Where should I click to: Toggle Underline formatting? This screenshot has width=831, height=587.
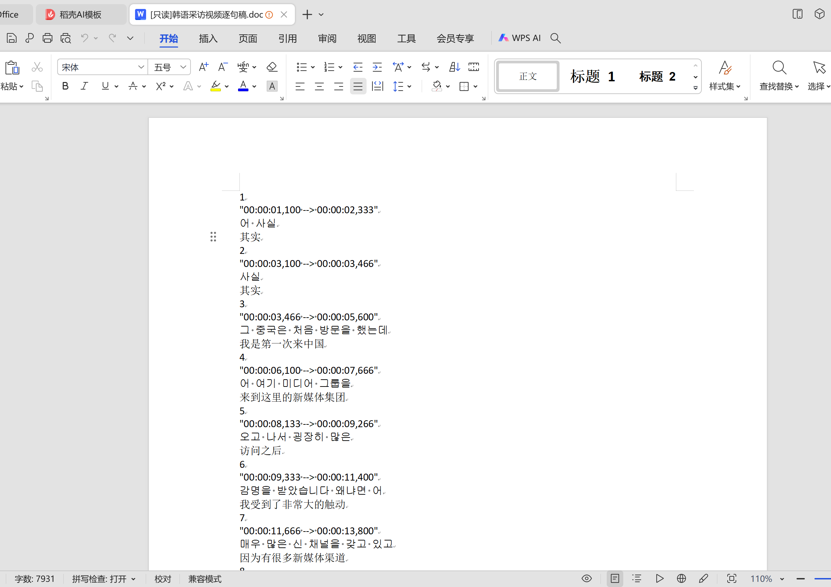[x=105, y=86]
